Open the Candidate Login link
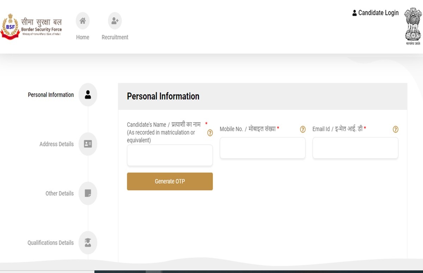This screenshot has width=423, height=273. tap(375, 13)
